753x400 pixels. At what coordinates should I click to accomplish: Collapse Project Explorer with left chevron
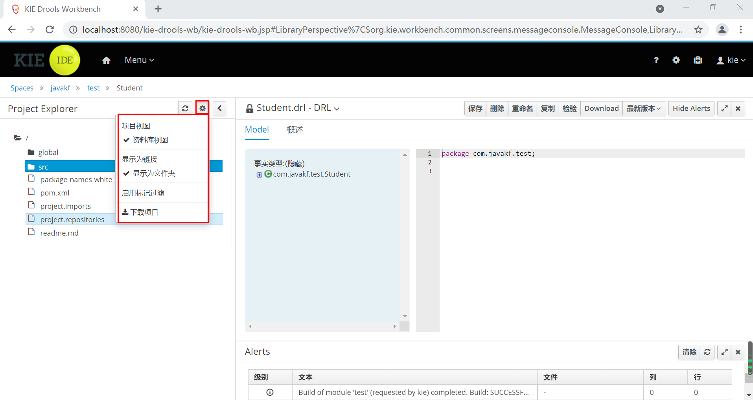(219, 108)
